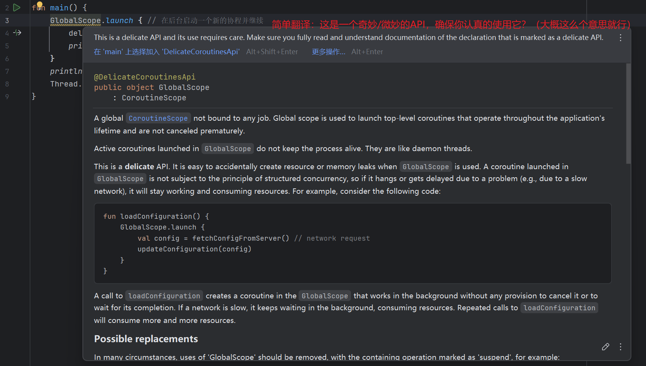Click line number 7 in the gutter

point(7,71)
